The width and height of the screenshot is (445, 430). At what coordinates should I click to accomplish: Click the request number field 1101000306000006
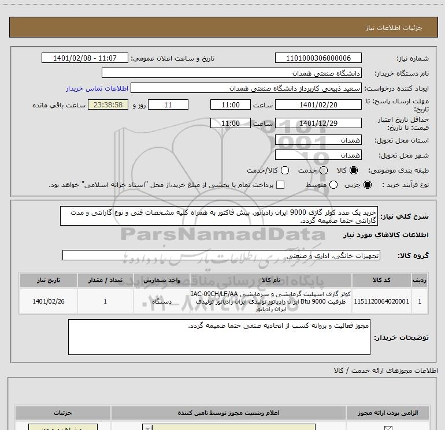318,58
